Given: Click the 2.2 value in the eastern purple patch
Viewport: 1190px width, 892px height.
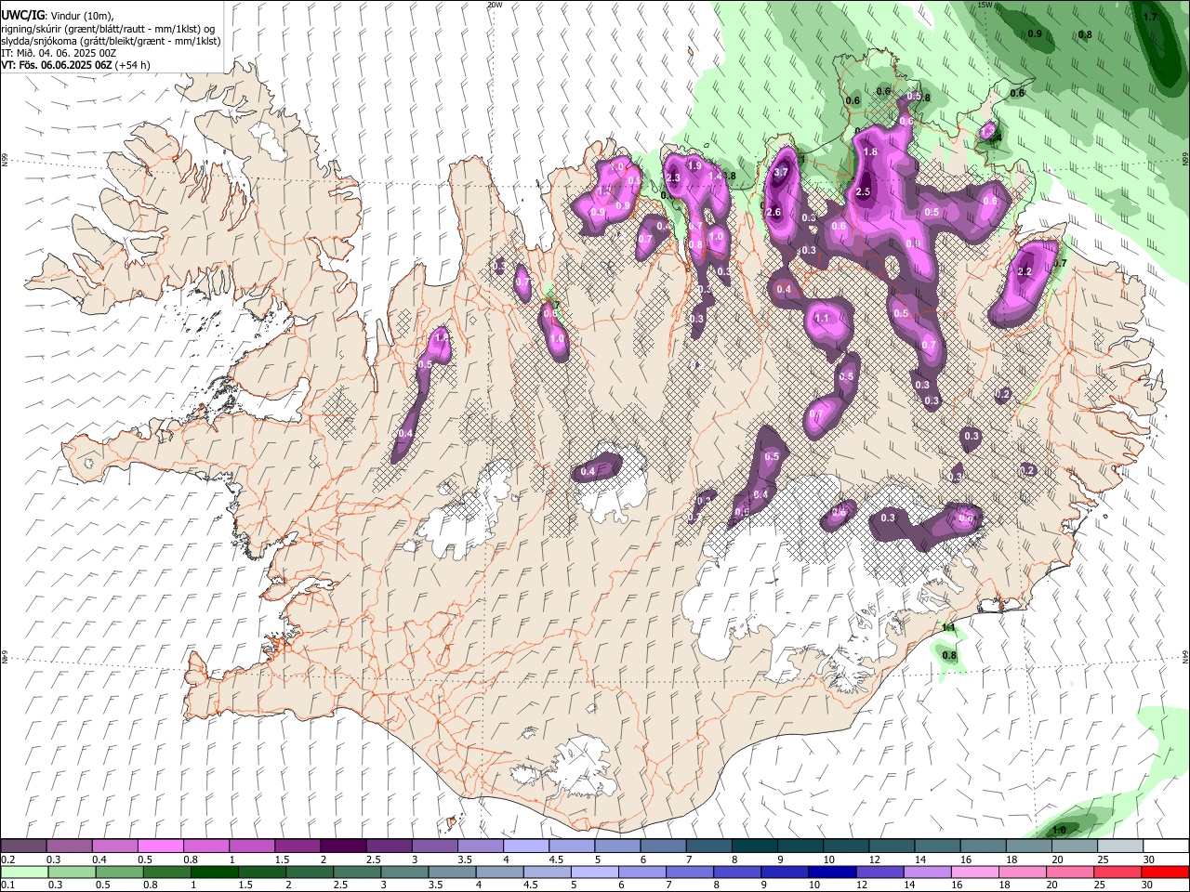Looking at the screenshot, I should (x=1025, y=271).
